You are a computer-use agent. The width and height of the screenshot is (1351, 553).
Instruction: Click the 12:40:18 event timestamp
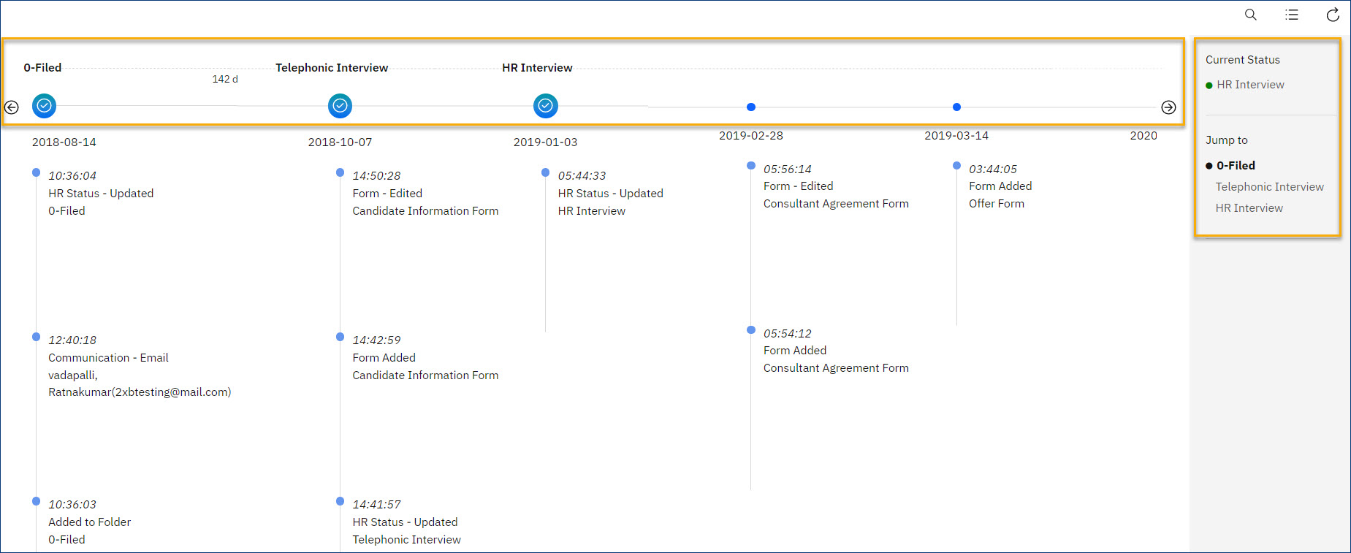[72, 340]
